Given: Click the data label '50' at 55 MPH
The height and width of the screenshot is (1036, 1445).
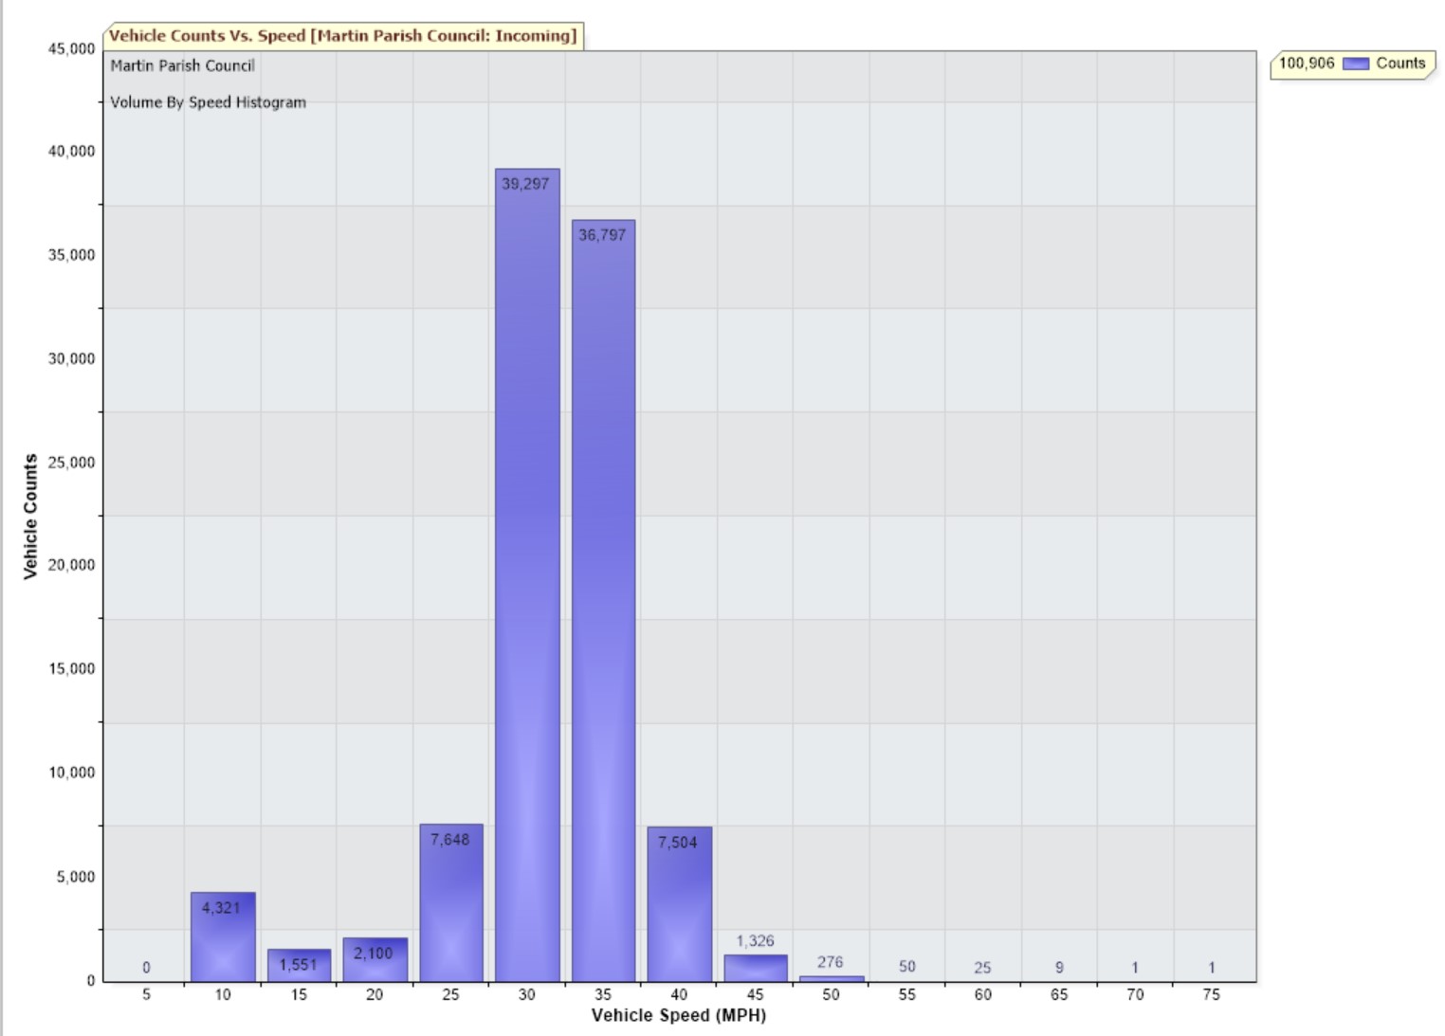Looking at the screenshot, I should (x=907, y=967).
